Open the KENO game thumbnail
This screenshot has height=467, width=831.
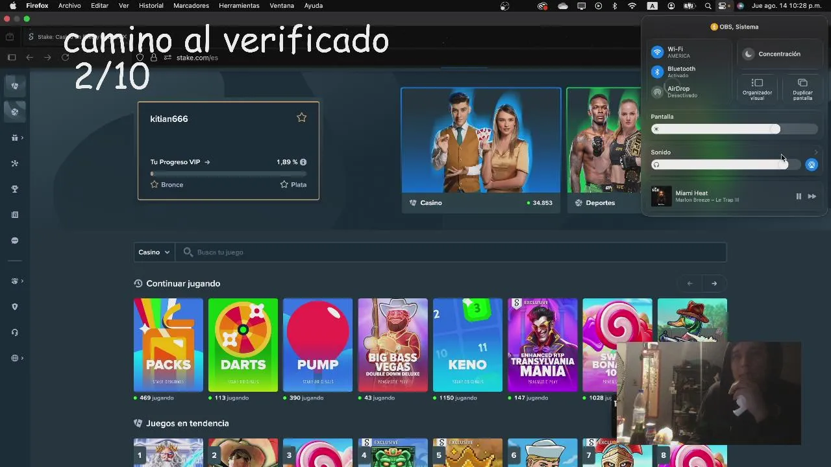[x=467, y=345]
